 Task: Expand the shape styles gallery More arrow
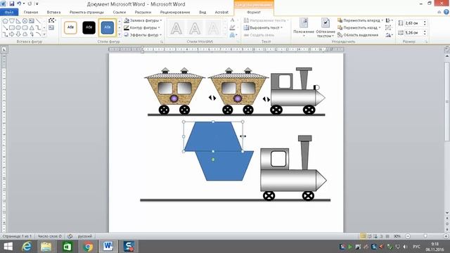coord(120,34)
